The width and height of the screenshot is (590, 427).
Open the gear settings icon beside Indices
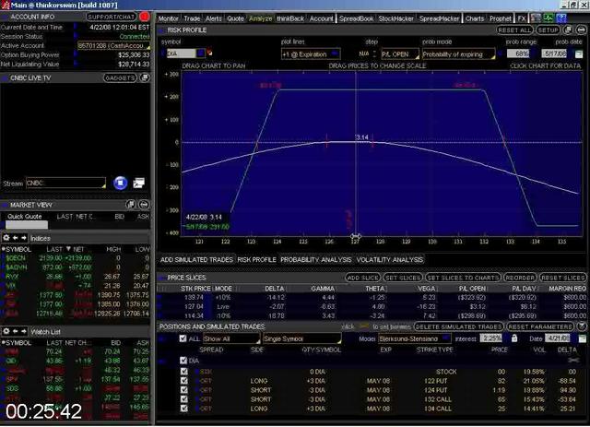6,238
